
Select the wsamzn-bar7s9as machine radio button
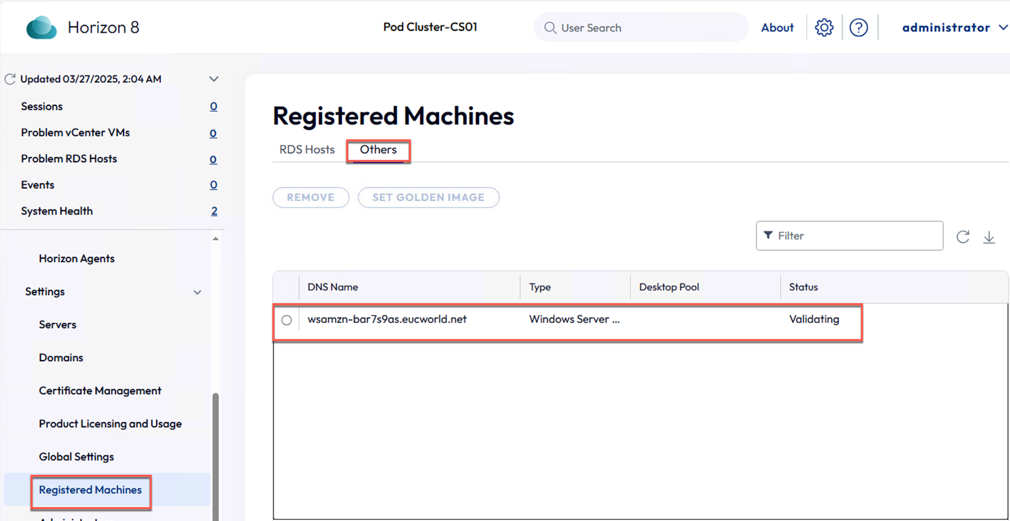(x=287, y=320)
